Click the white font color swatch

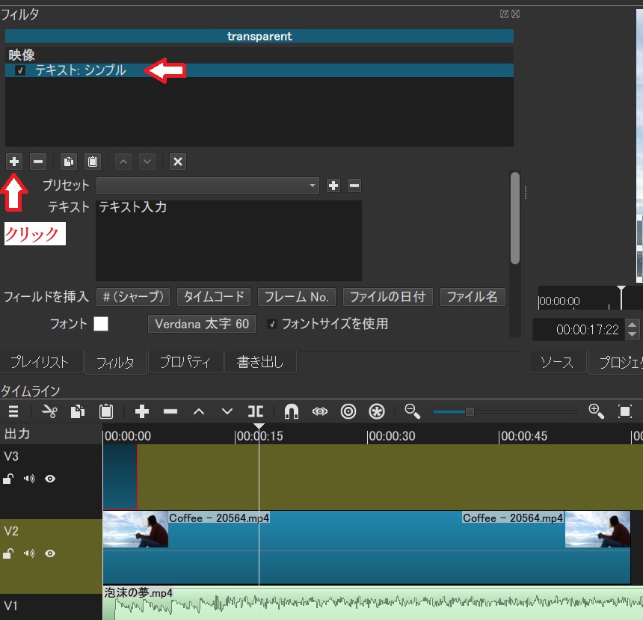(x=101, y=323)
